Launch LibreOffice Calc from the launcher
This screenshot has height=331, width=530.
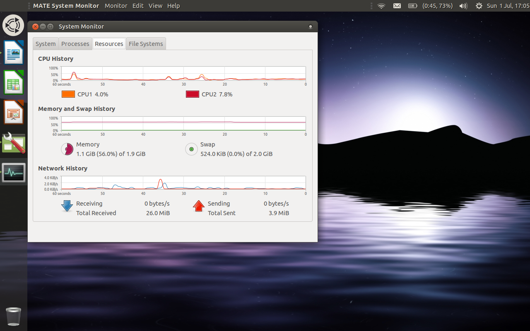coord(14,82)
